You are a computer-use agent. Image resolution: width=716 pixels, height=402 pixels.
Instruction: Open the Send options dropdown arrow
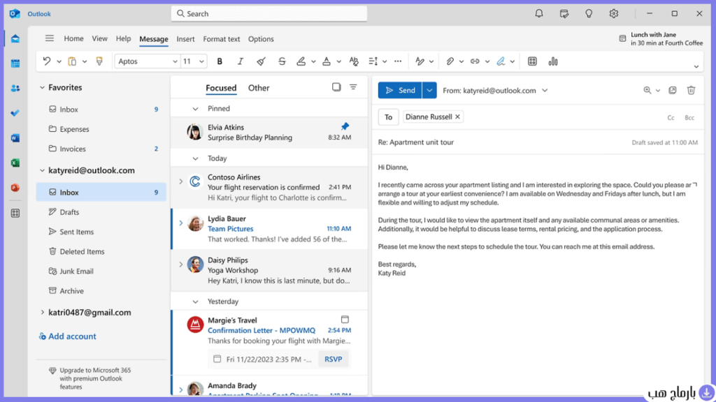[429, 90]
